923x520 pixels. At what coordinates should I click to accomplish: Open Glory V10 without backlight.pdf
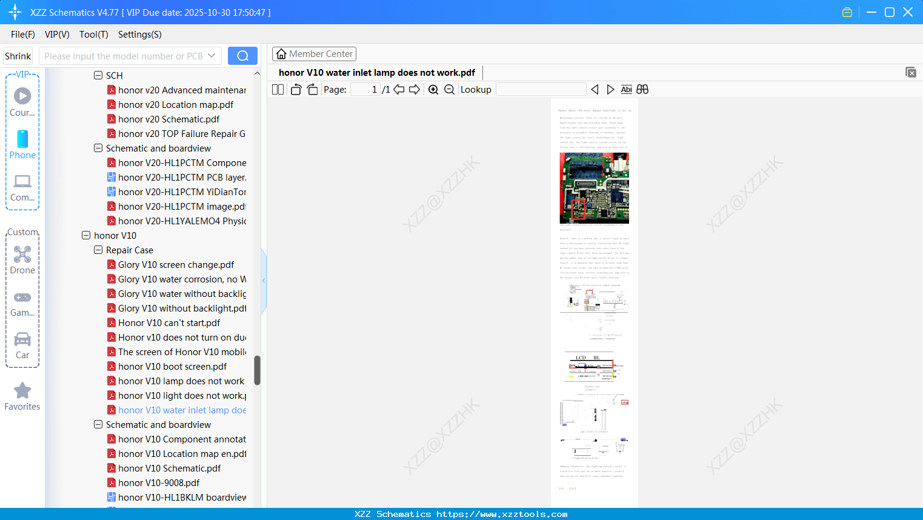click(182, 308)
